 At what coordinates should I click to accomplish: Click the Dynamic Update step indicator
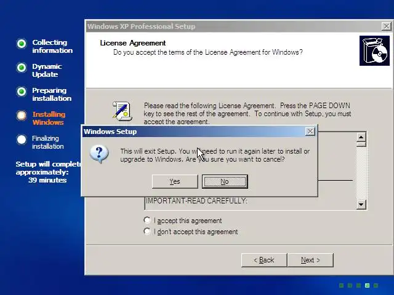pyautogui.click(x=22, y=68)
